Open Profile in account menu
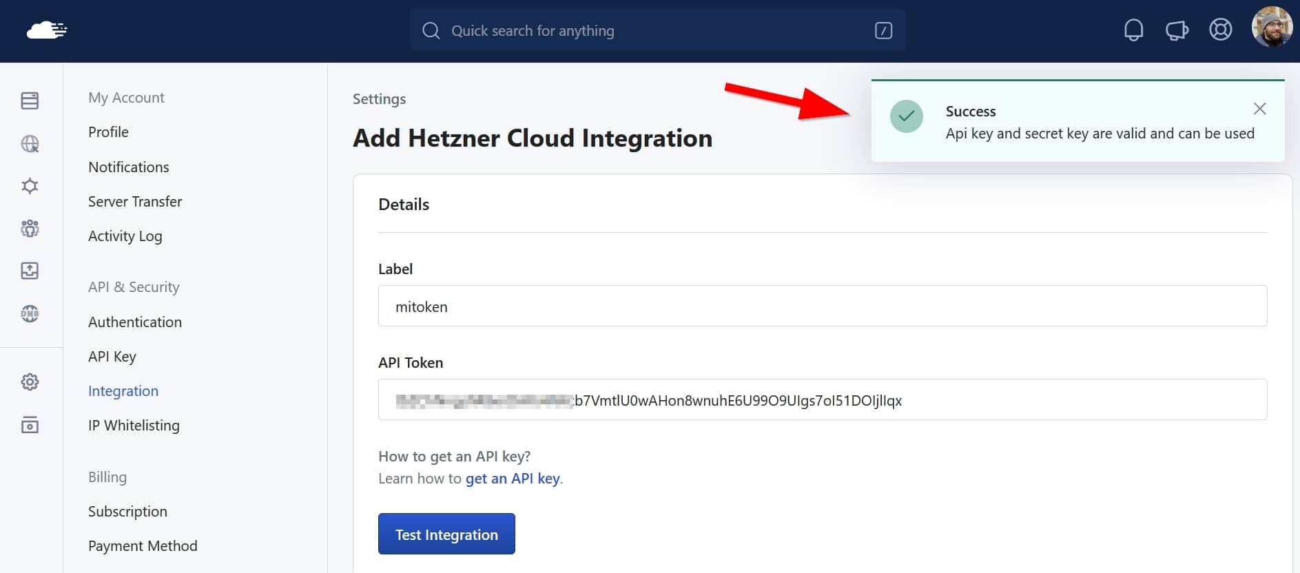 pos(108,132)
